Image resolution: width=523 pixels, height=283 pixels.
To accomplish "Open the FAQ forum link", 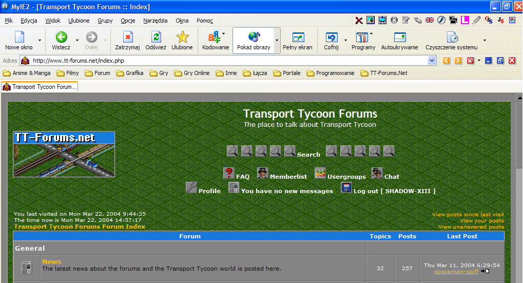I will click(243, 177).
